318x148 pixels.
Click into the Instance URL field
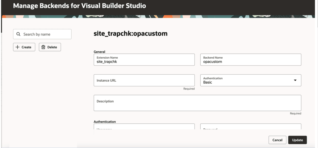coord(144,80)
